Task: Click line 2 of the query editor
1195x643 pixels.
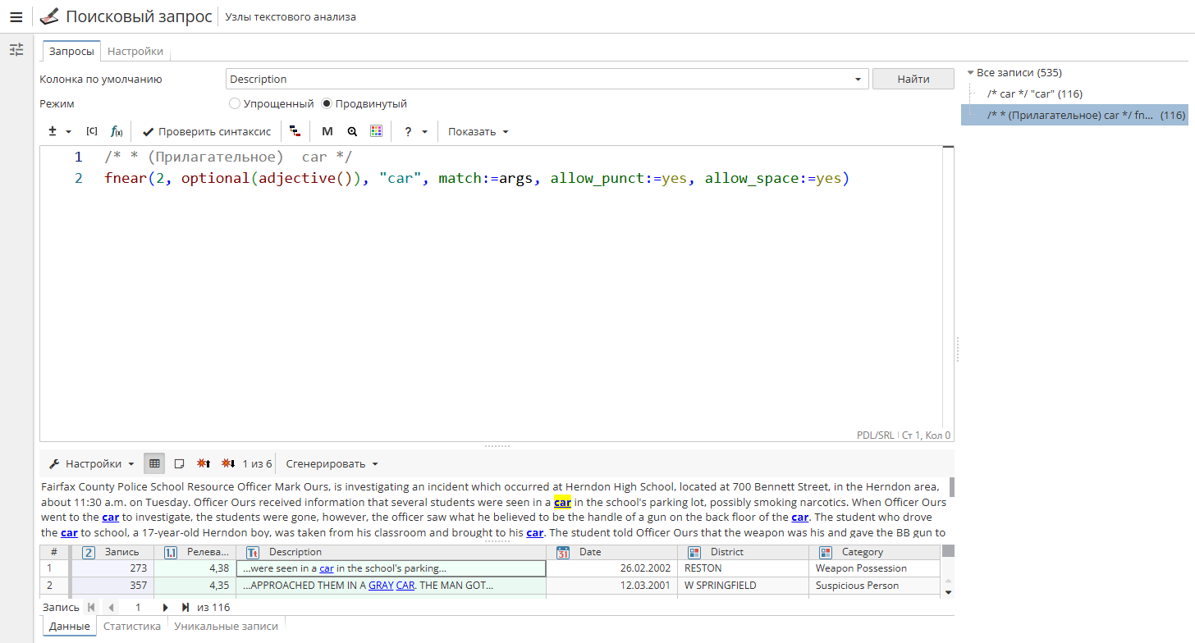Action: point(476,178)
